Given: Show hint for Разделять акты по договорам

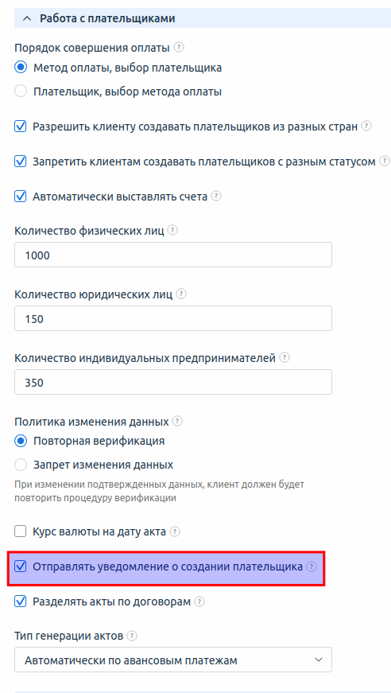Looking at the screenshot, I should pos(200,602).
